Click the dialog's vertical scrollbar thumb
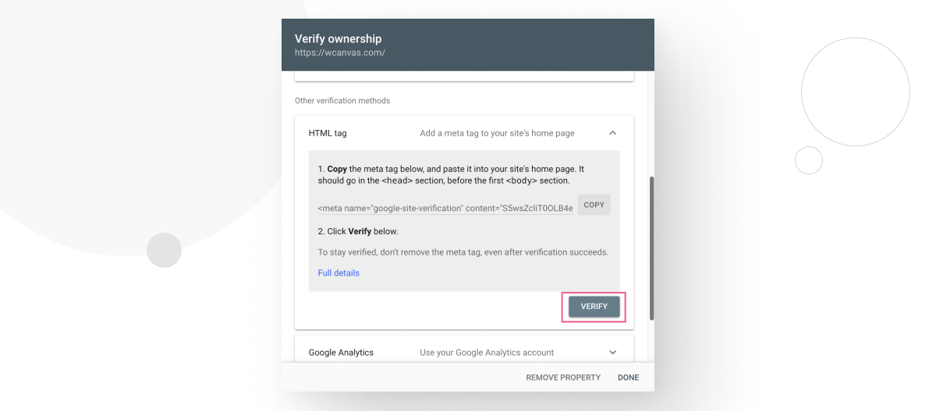This screenshot has height=411, width=936. [x=651, y=248]
